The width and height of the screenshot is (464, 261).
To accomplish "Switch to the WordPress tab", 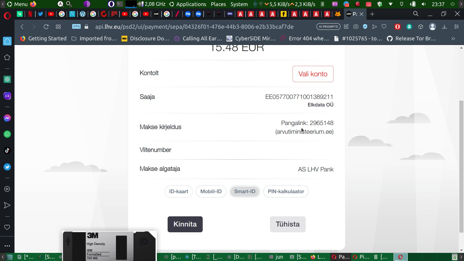I will [x=83, y=14].
